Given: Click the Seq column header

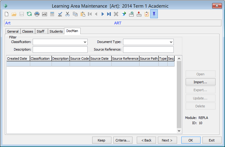Looking at the screenshot, I should [171, 59].
